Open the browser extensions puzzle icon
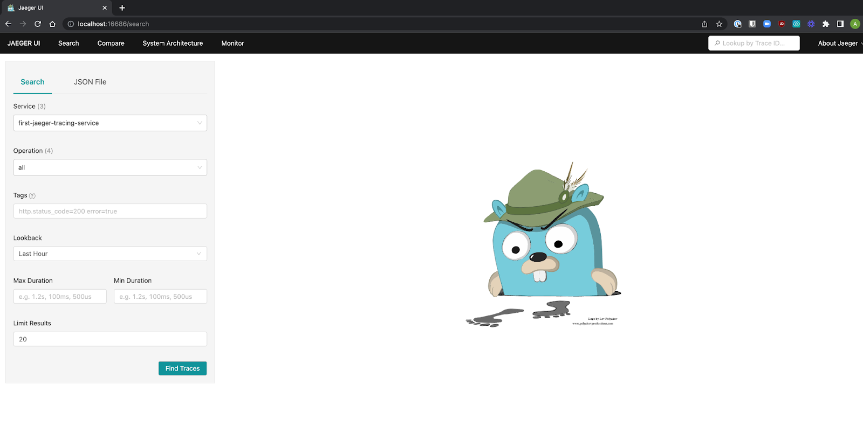 pos(826,24)
